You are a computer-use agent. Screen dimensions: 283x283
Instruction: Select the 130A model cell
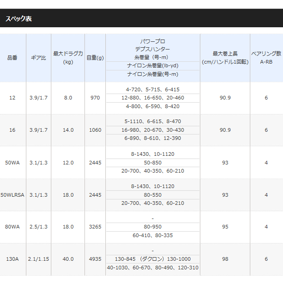coord(12,259)
